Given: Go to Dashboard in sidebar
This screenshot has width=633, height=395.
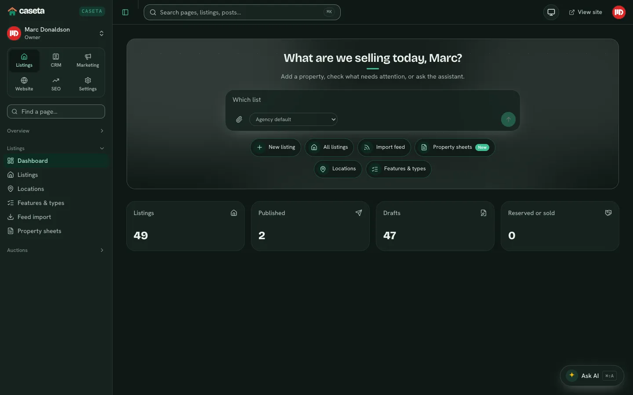Looking at the screenshot, I should point(56,161).
